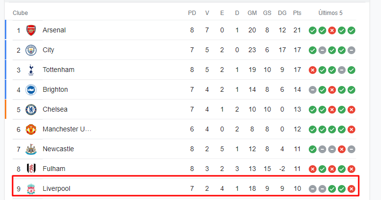
Task: Click the Tottenham cockerel crest
Action: tap(31, 70)
